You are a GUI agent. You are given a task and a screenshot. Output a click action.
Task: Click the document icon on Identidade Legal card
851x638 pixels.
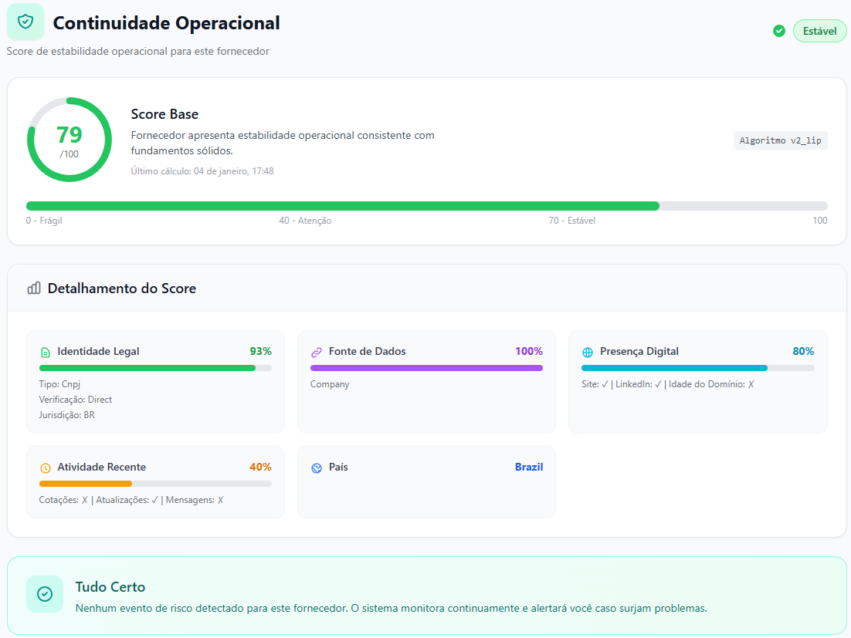point(46,351)
